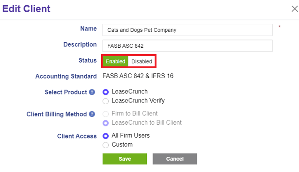
Task: Open the Client Billing Method help icon
Action: point(92,114)
